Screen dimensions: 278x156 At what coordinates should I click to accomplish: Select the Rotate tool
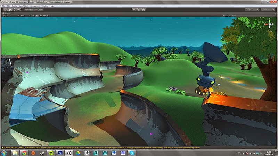[x=14, y=10]
